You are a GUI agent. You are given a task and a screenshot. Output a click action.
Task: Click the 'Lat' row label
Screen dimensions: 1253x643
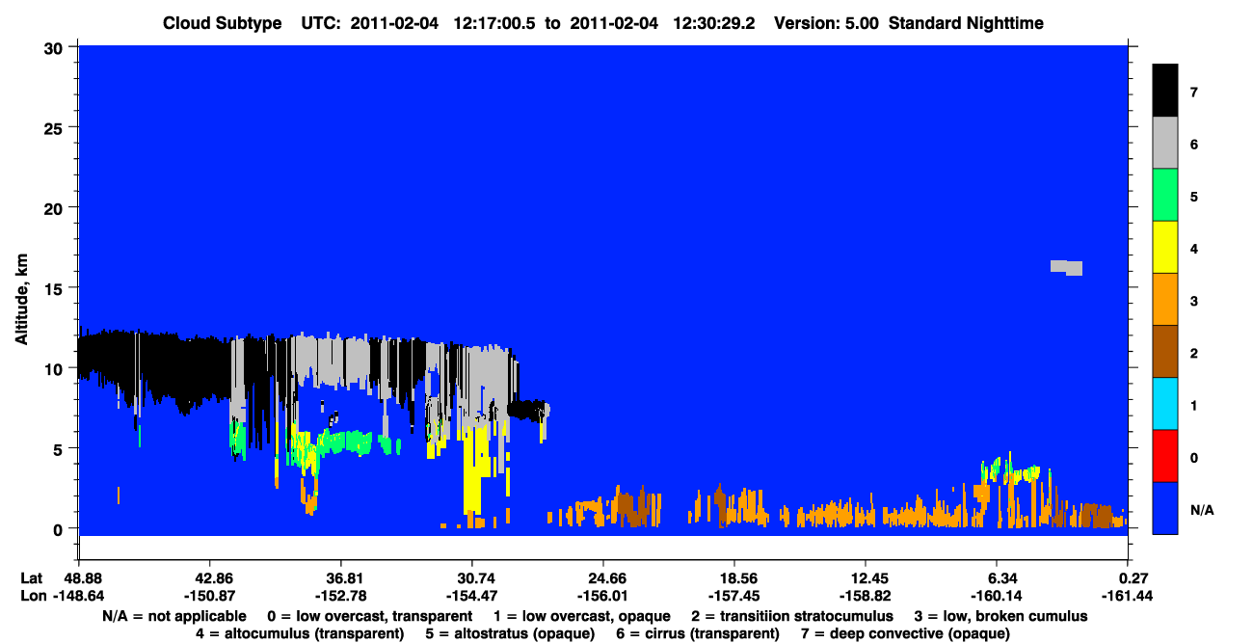(x=30, y=578)
